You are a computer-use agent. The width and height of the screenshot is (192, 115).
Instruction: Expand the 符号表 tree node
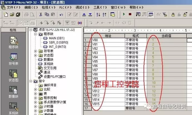point(35,51)
